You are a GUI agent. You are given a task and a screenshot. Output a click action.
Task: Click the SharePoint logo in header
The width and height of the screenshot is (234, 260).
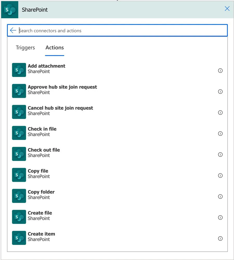10,10
